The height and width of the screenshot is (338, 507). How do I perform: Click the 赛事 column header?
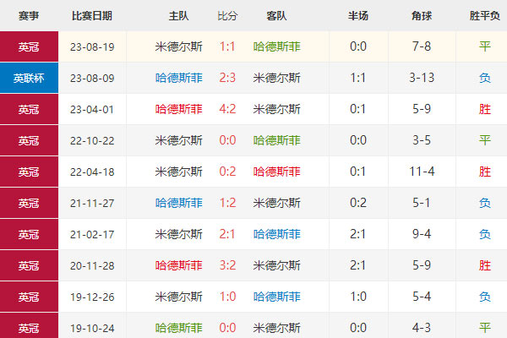pyautogui.click(x=29, y=15)
